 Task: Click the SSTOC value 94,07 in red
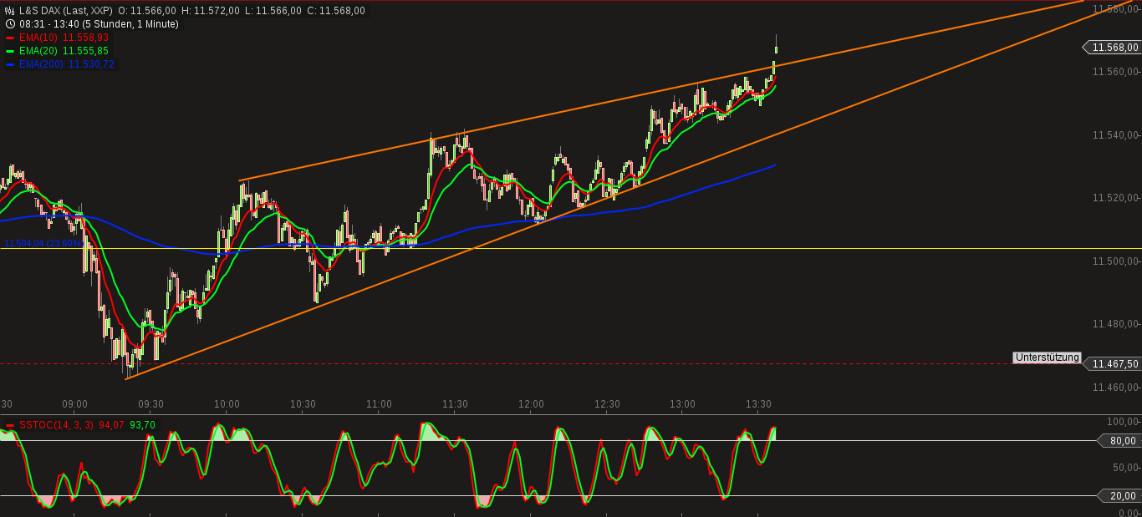pos(112,425)
